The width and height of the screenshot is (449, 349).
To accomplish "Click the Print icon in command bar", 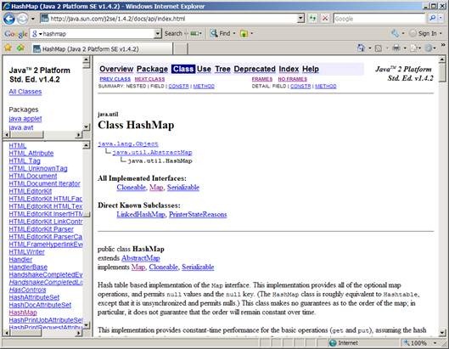I will click(396, 48).
